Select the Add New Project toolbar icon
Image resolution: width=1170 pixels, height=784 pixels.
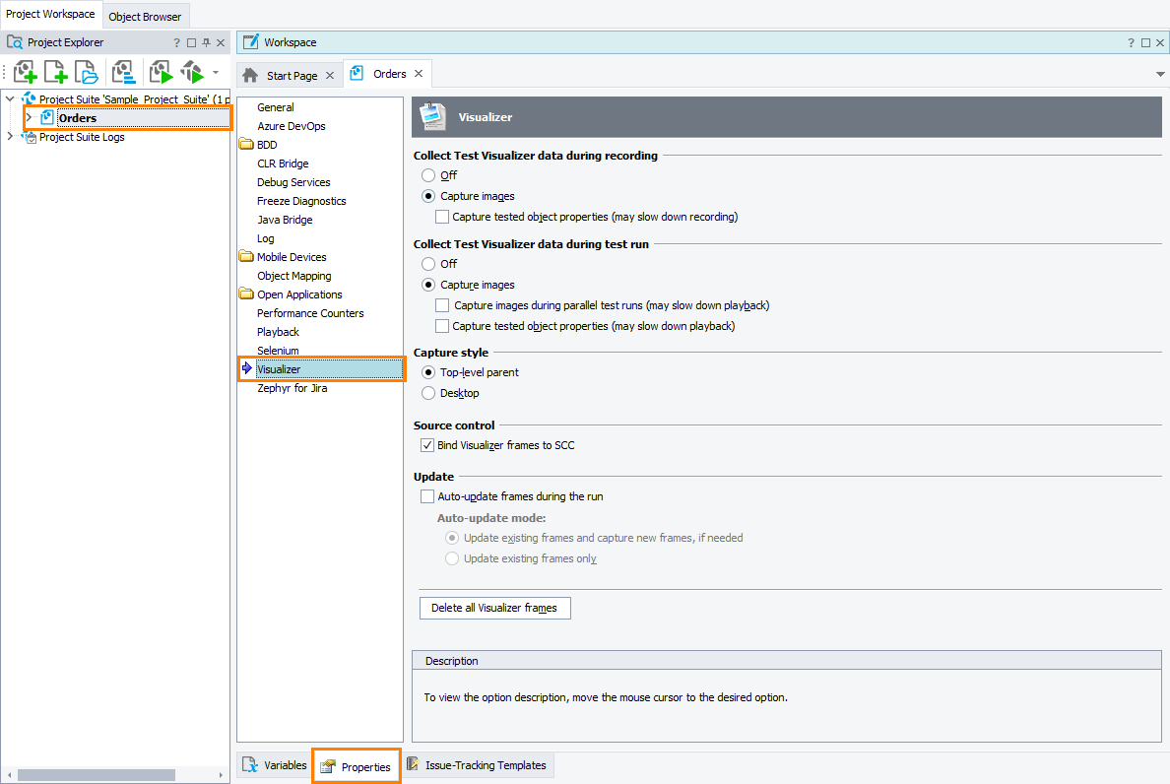click(x=26, y=72)
